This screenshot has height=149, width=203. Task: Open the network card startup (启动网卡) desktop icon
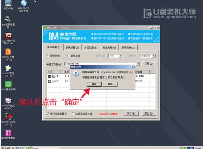coord(23,4)
